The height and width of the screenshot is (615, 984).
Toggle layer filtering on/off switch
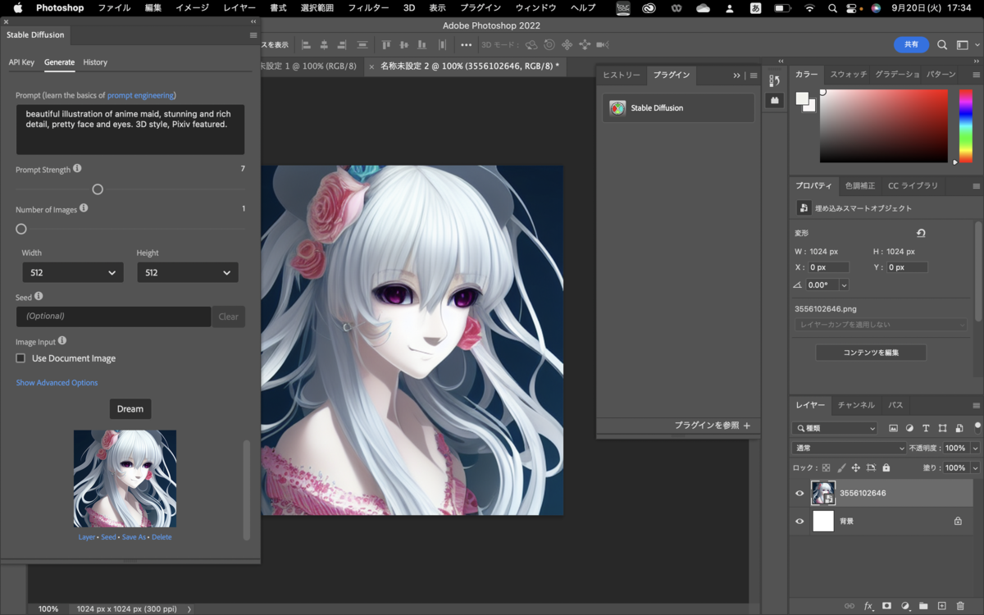click(977, 426)
